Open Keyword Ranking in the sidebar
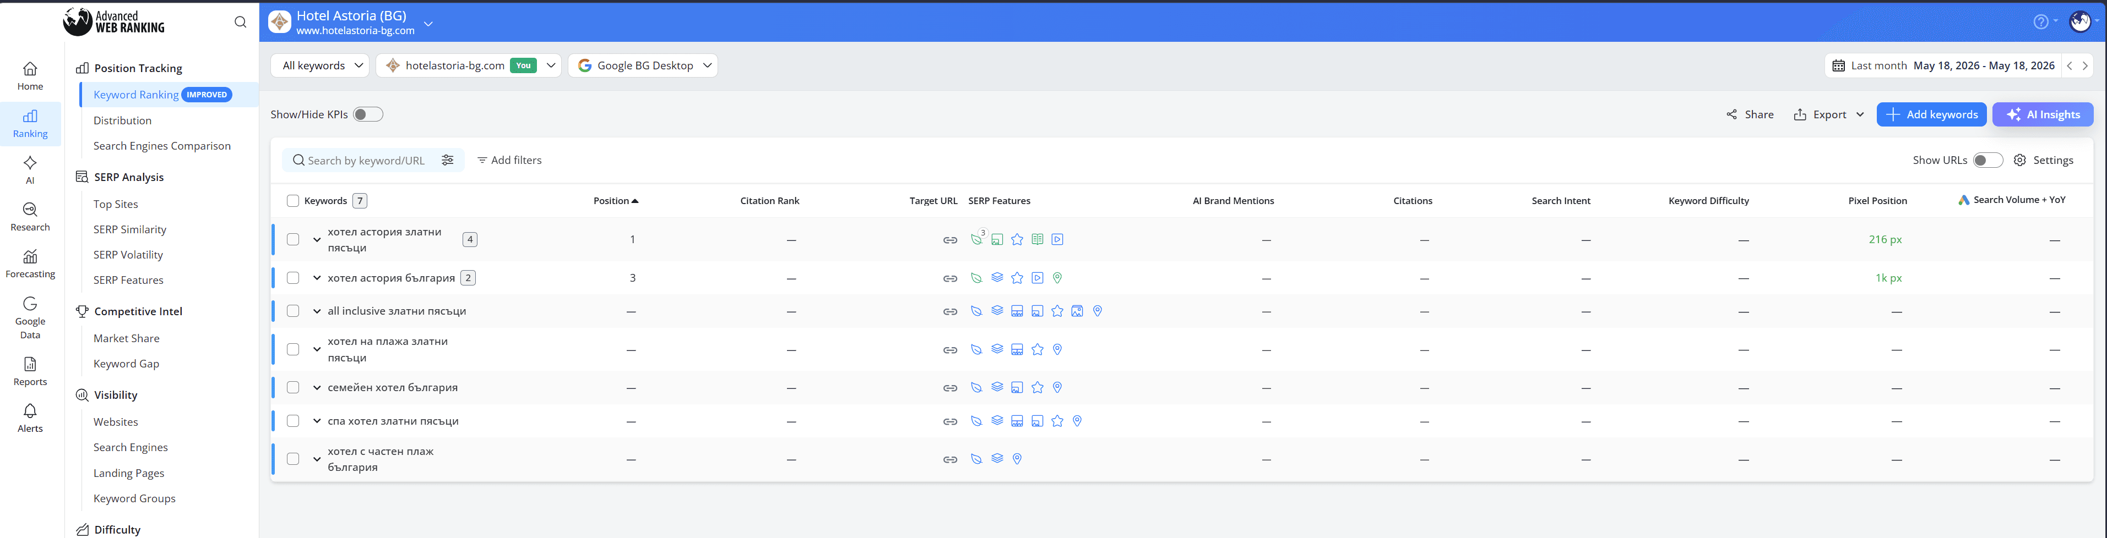The height and width of the screenshot is (538, 2107). pyautogui.click(x=136, y=95)
